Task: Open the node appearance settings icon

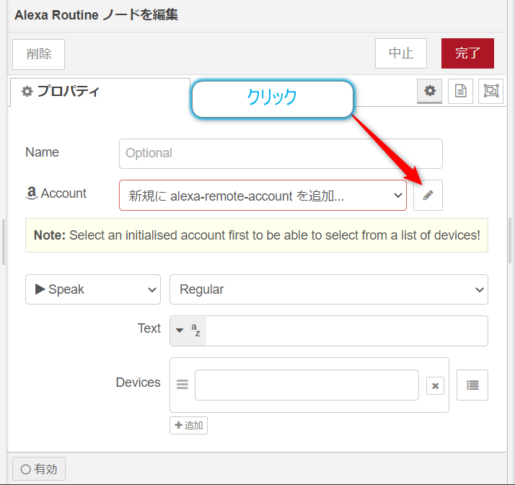Action: tap(490, 91)
